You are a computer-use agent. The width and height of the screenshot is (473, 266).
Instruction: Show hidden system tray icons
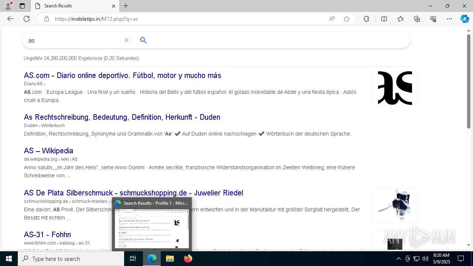click(x=398, y=259)
